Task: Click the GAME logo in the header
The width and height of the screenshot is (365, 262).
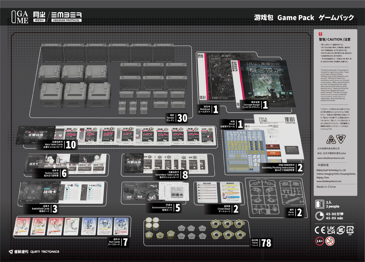Action: click(20, 17)
